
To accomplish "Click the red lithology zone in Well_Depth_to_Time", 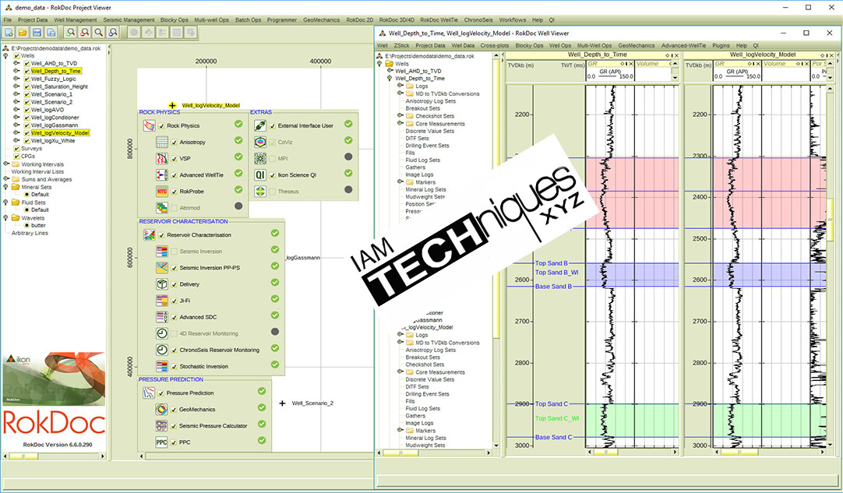I will tap(633, 192).
